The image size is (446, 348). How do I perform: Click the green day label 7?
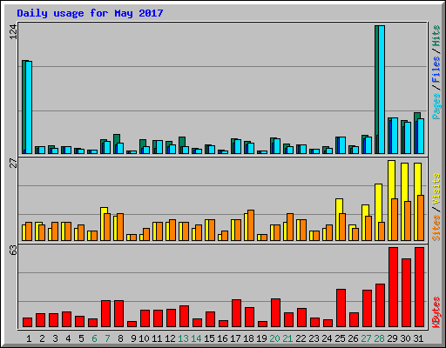click(107, 338)
